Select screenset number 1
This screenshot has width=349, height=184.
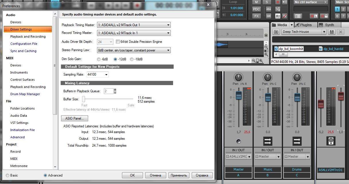(338, 9)
